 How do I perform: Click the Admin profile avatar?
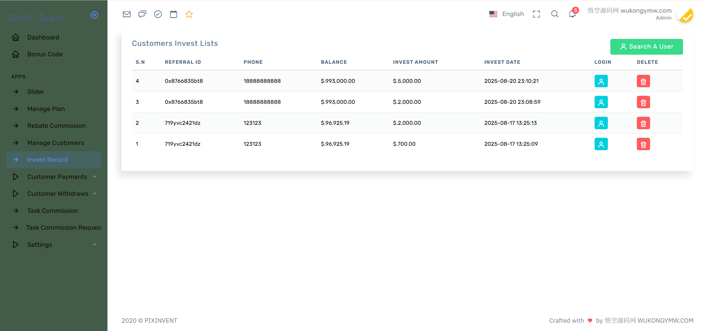pos(686,15)
